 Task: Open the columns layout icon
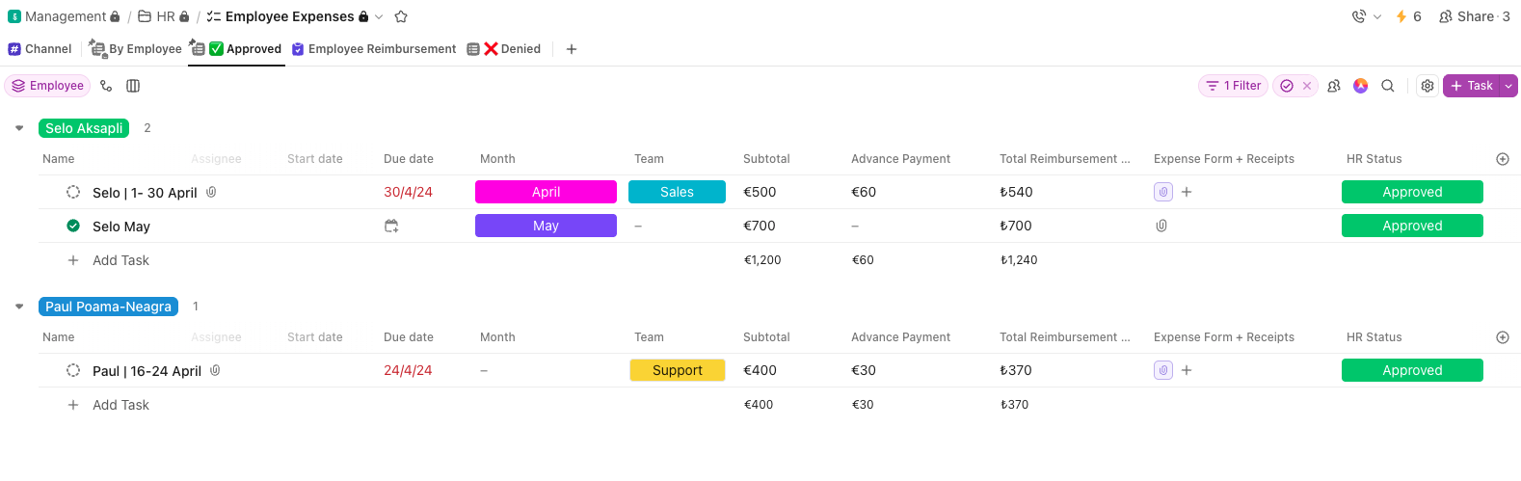click(133, 86)
